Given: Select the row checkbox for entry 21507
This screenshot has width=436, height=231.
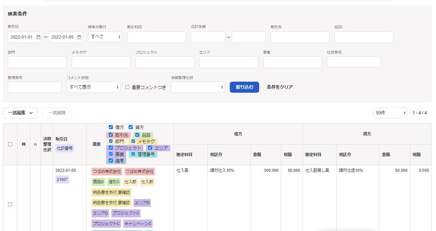Looking at the screenshot, I should point(10,204).
